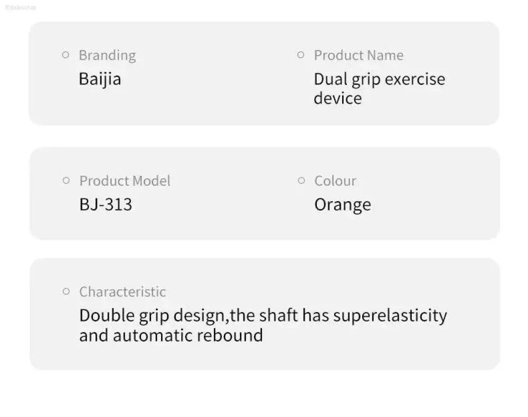Screen dimensions: 528x417
Task: Click the bullet circle beside Product Model
Action: 66,181
